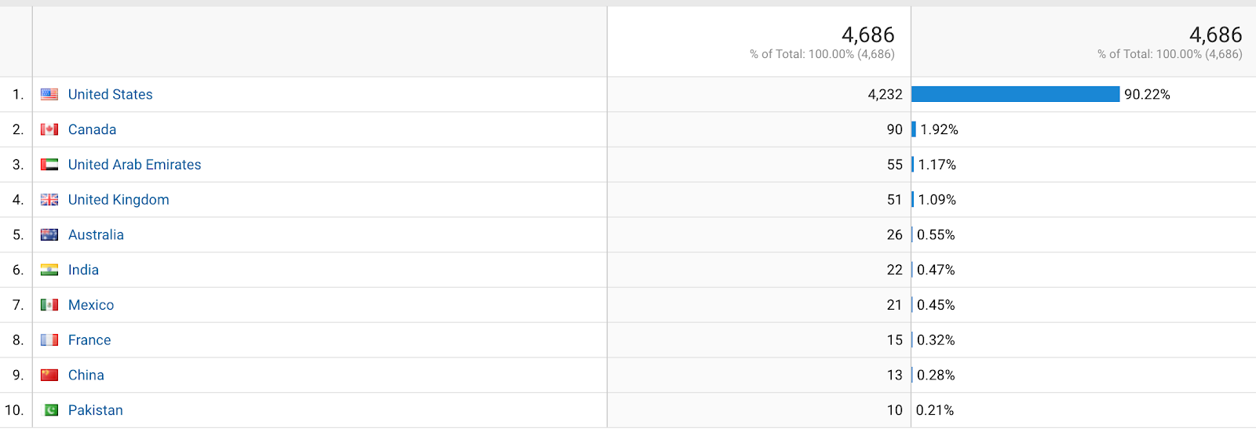Open the United States country link
Viewport: 1256px width, 432px height.
pos(110,94)
